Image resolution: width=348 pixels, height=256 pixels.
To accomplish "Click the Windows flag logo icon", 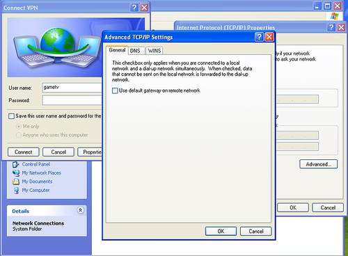I will click(x=335, y=16).
